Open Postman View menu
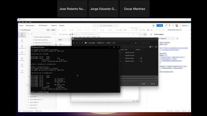Image resolution: width=207 pixels, height=116 pixels. pos(26,22)
